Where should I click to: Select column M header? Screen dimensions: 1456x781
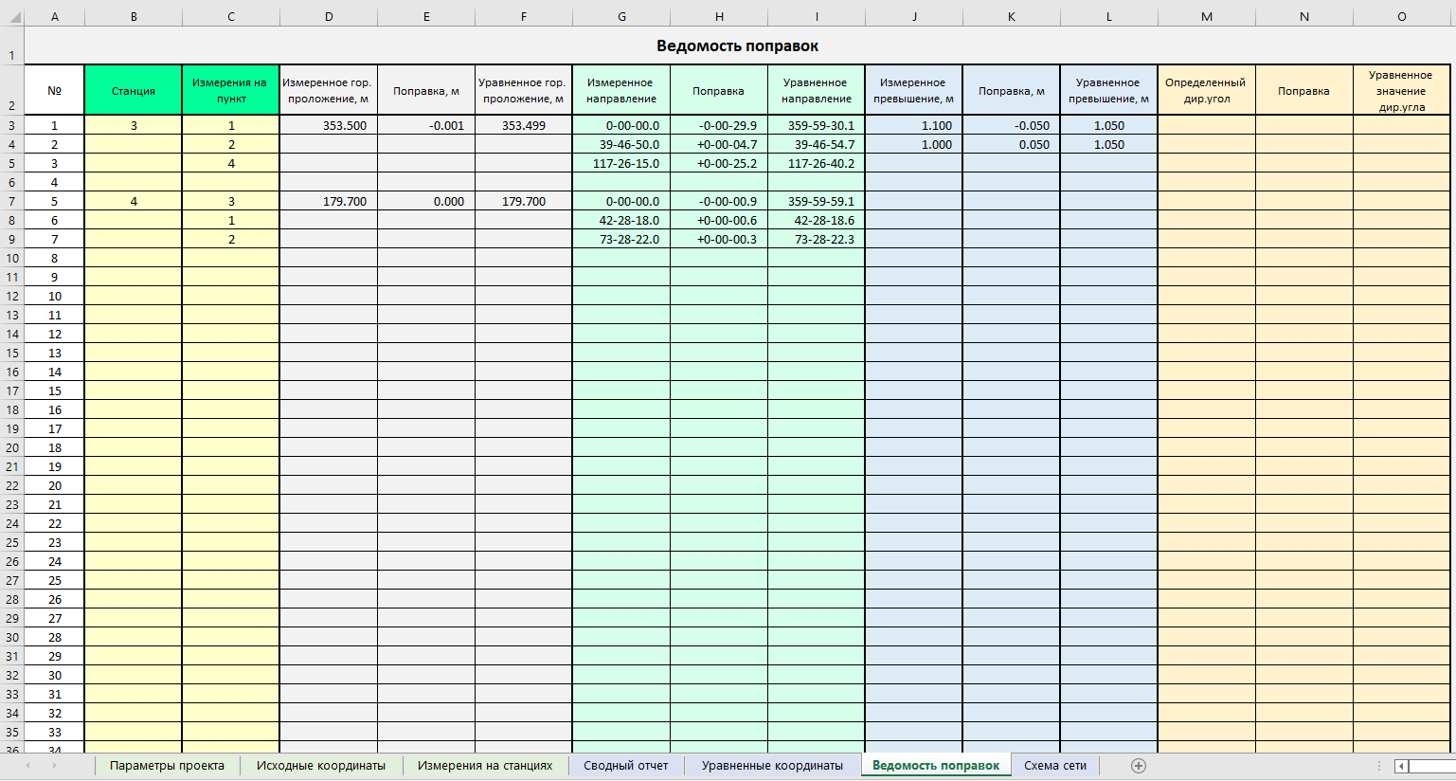[1206, 17]
